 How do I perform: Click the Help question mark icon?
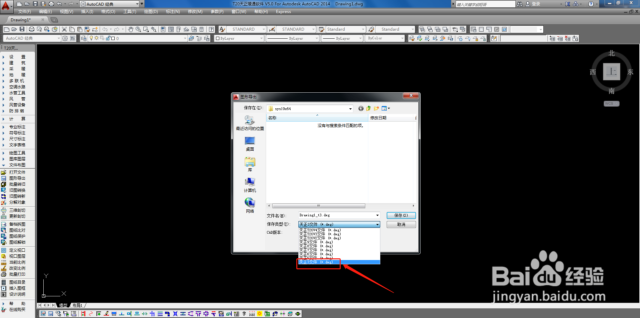tap(211, 29)
